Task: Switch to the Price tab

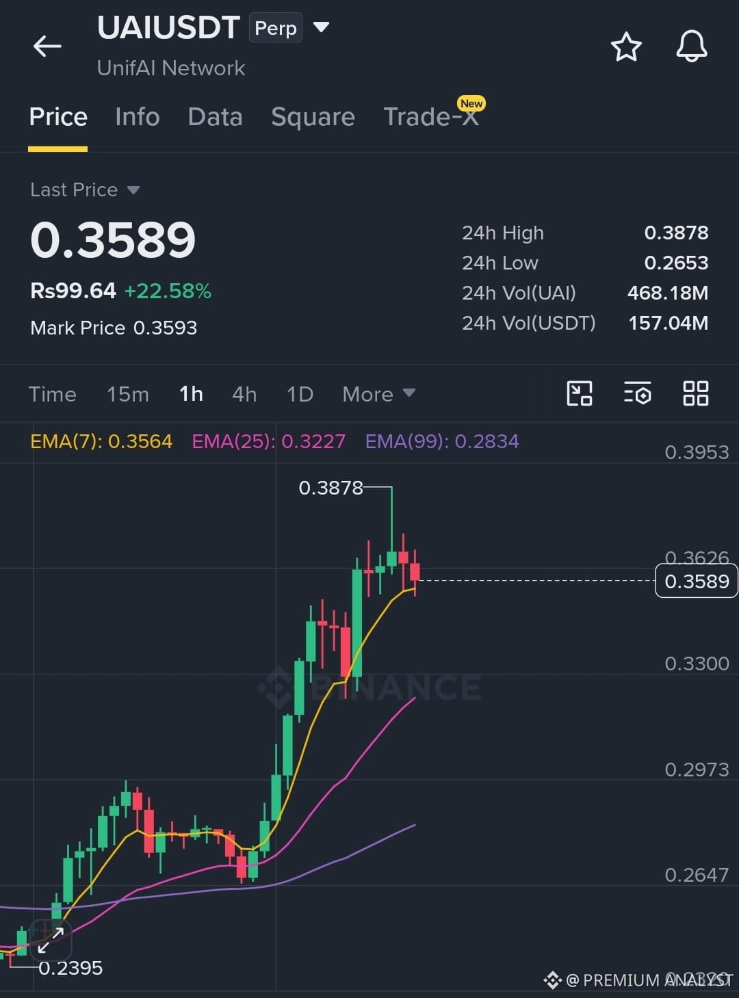Action: point(58,117)
